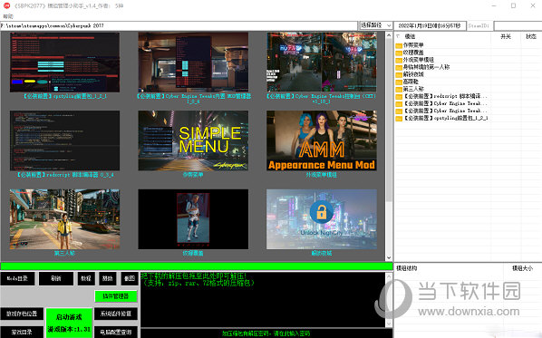Launch game with 启动游戏 button

tap(69, 323)
